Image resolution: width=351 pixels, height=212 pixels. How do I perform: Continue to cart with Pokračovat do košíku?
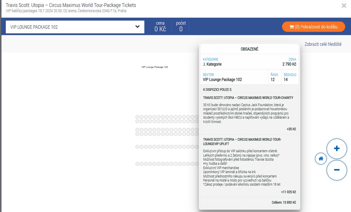314,27
